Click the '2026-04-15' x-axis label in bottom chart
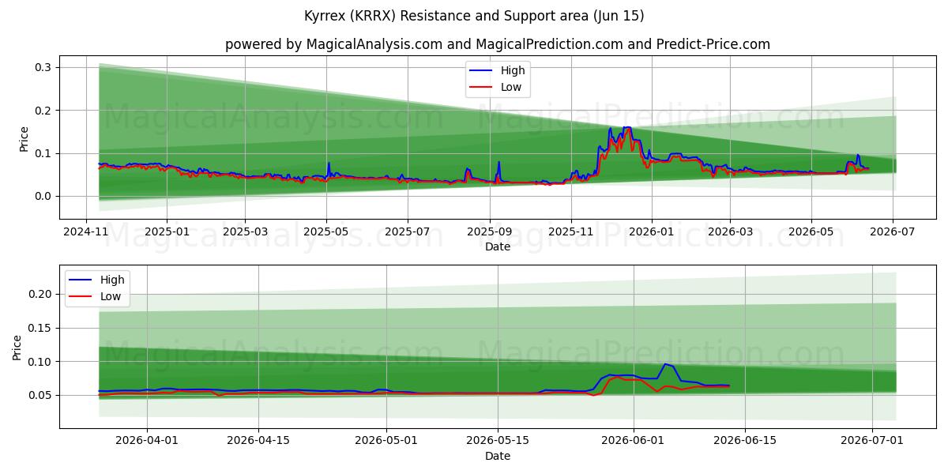The width and height of the screenshot is (948, 474). click(x=258, y=442)
